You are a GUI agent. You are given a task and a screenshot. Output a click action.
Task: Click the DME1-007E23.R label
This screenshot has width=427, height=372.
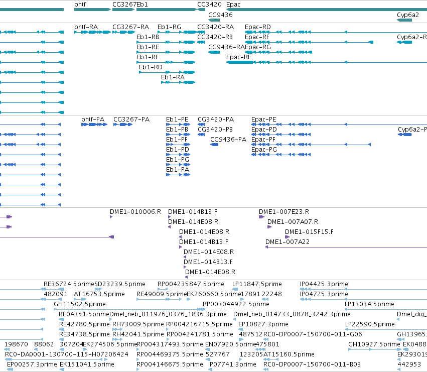pyautogui.click(x=284, y=212)
